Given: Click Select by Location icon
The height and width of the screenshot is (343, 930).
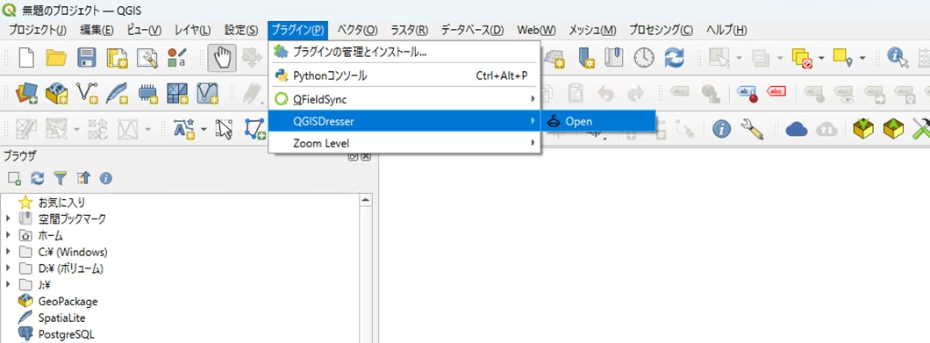Looking at the screenshot, I should (x=842, y=58).
